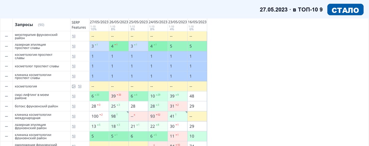Image resolution: width=369 pixels, height=146 pixels.
Task: Click the SERP Features column header
Action: [x=79, y=25]
